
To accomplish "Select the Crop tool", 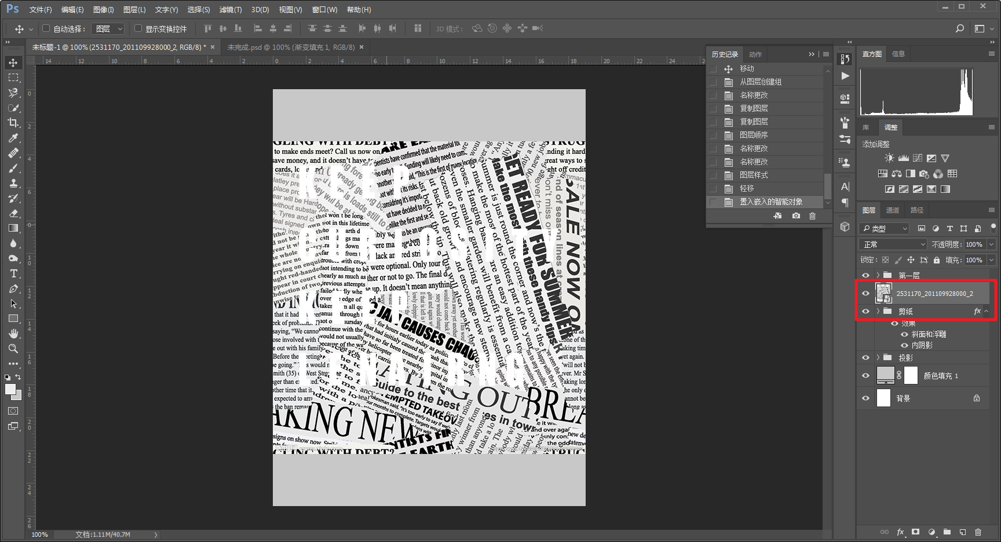I will tap(13, 123).
